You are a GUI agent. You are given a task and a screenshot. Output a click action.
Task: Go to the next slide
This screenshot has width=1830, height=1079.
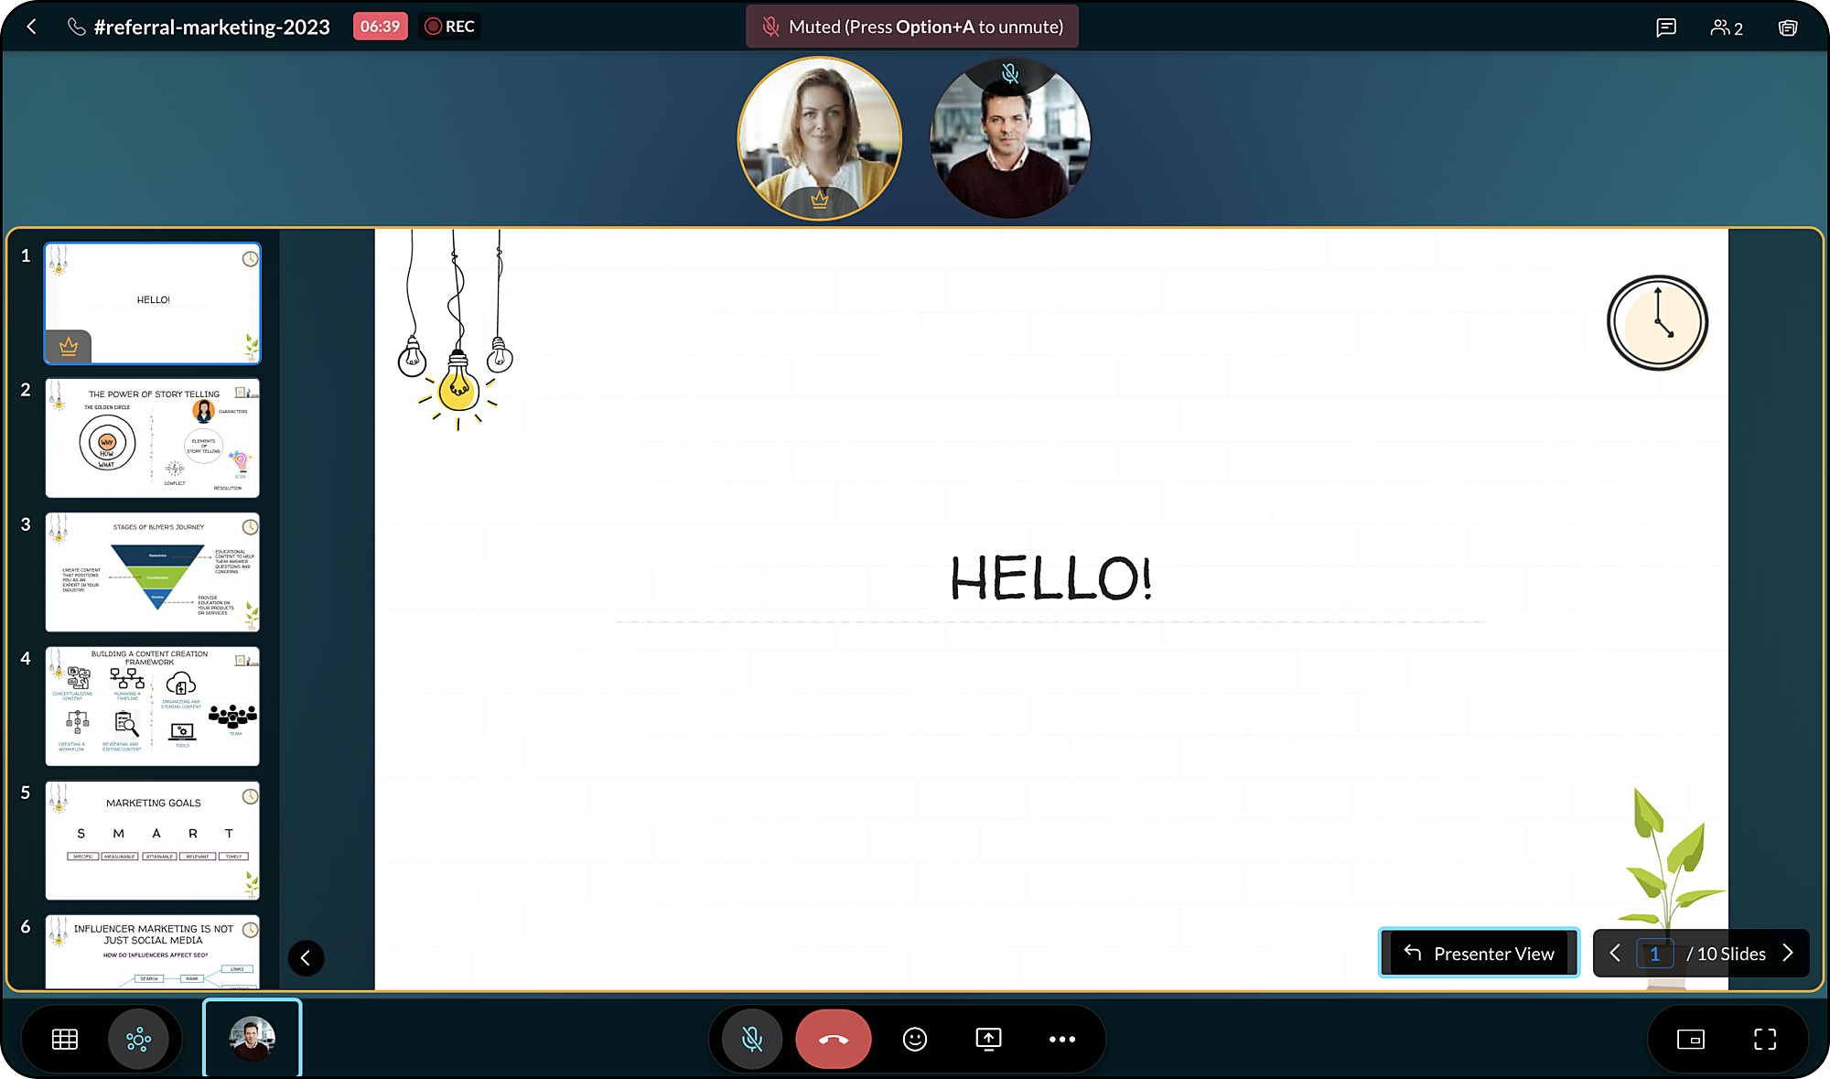[1788, 953]
